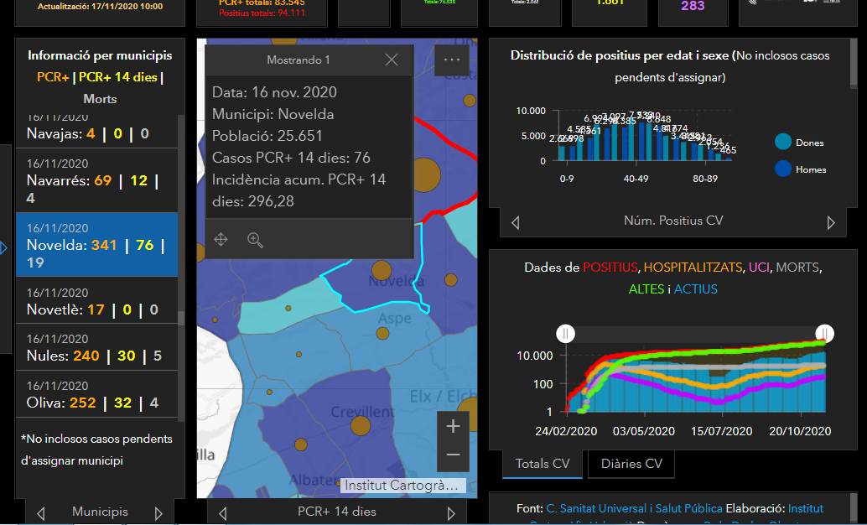Viewport: 867px width, 525px height.
Task: Go to previous chart before Núm. Positius CV
Action: point(516,222)
